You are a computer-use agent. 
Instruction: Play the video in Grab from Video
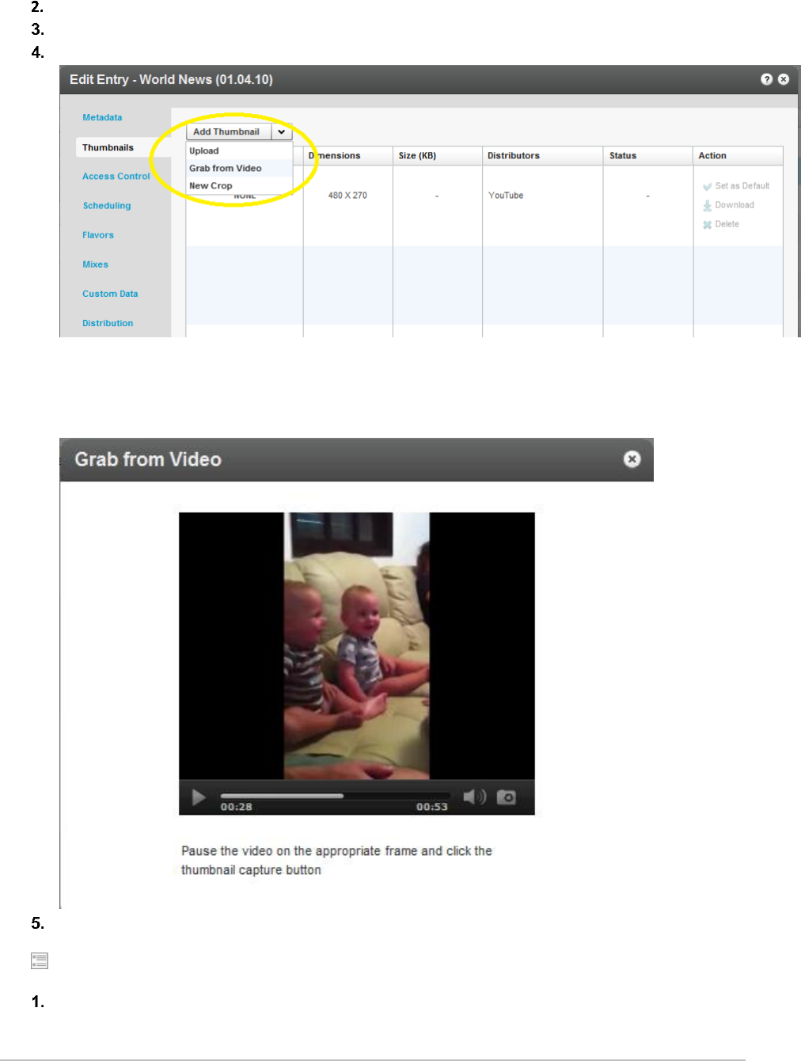199,797
